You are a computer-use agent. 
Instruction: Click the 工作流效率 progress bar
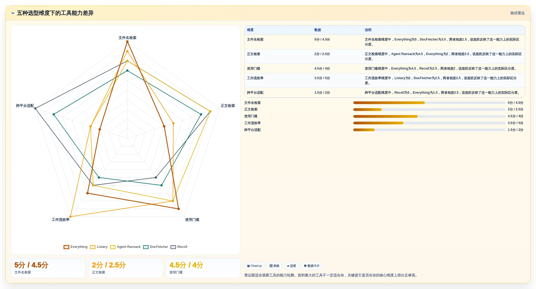tap(429, 123)
